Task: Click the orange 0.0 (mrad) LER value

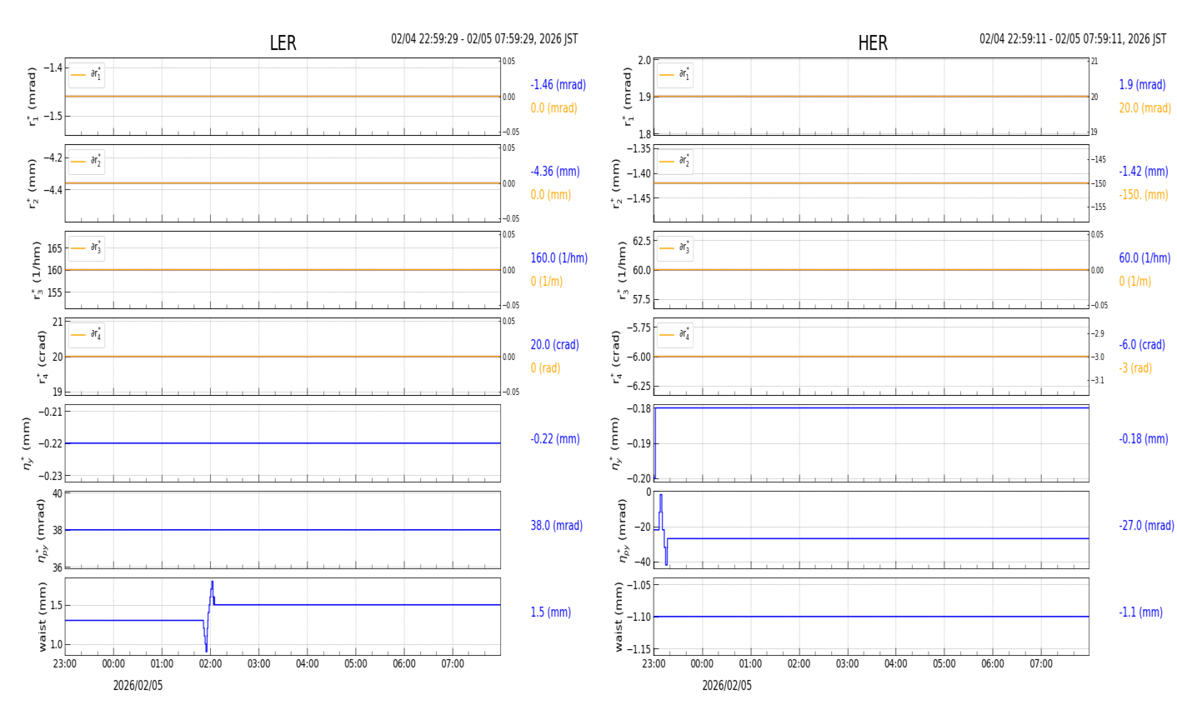Action: click(553, 107)
